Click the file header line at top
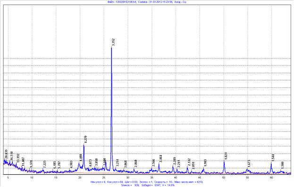Viewport: 294px width, 187px height. (x=147, y=2)
